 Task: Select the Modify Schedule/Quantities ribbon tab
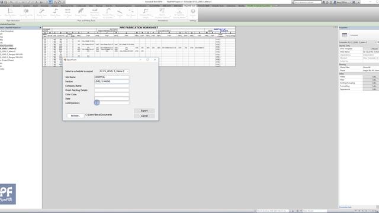pos(259,6)
